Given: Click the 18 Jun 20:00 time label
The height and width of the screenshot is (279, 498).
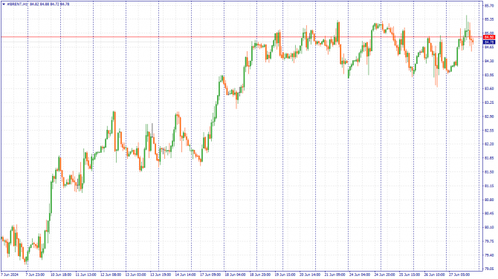Looking at the screenshot, I should coord(260,275).
